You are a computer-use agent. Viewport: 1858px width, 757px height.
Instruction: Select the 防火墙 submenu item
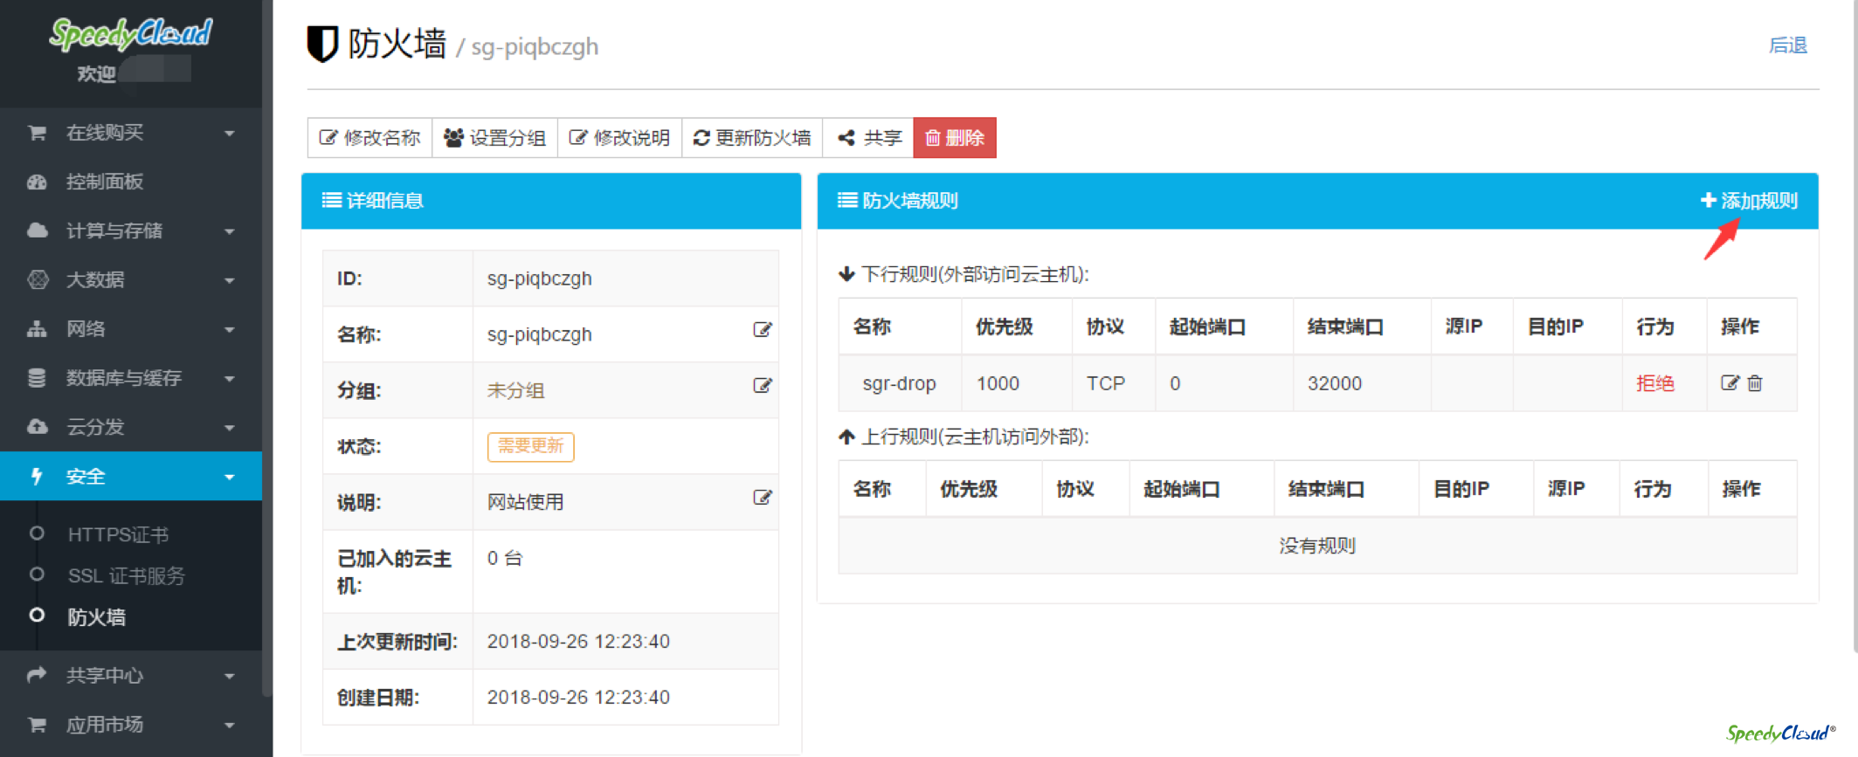click(97, 617)
